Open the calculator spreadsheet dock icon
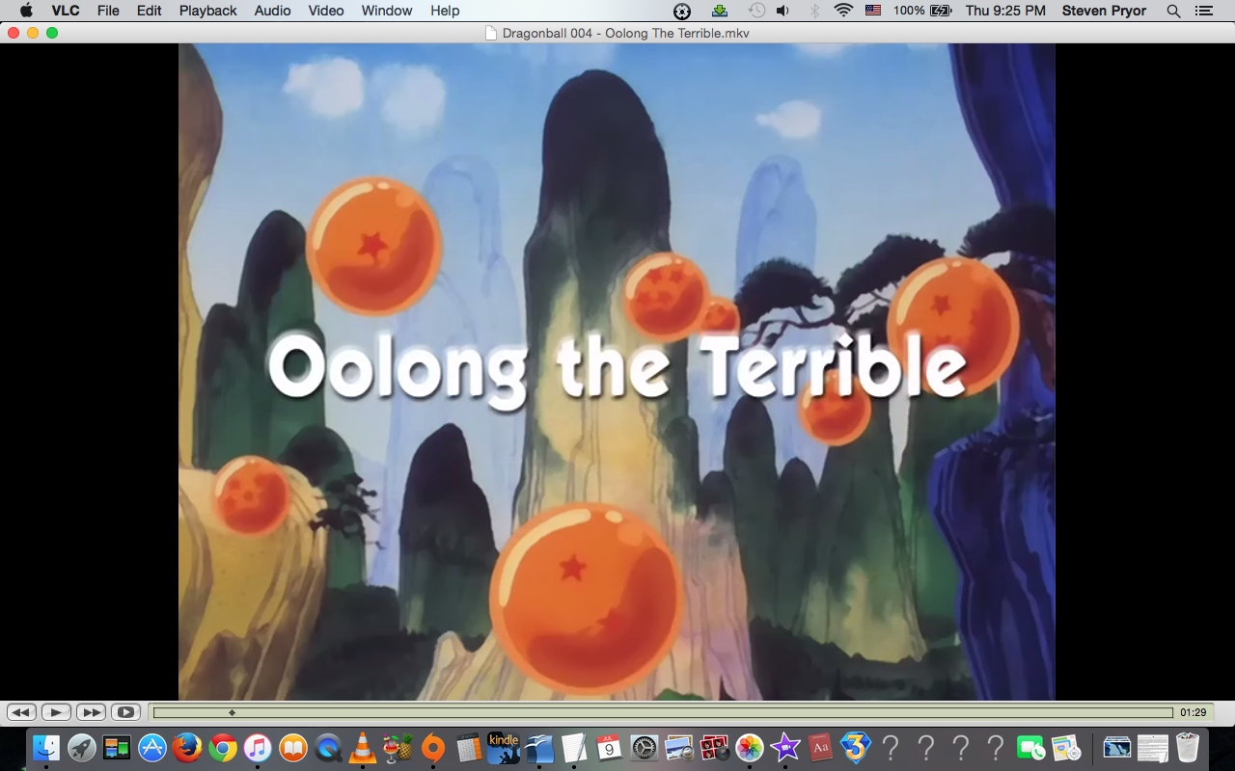Screen dimensions: 1235x771 pos(469,747)
